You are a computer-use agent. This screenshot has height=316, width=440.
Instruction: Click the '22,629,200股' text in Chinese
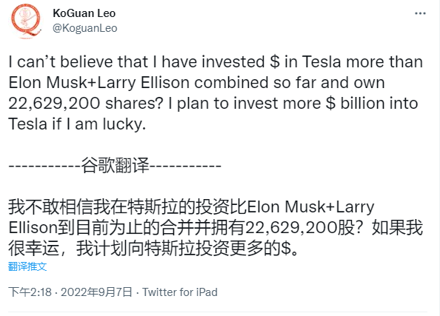(x=300, y=228)
